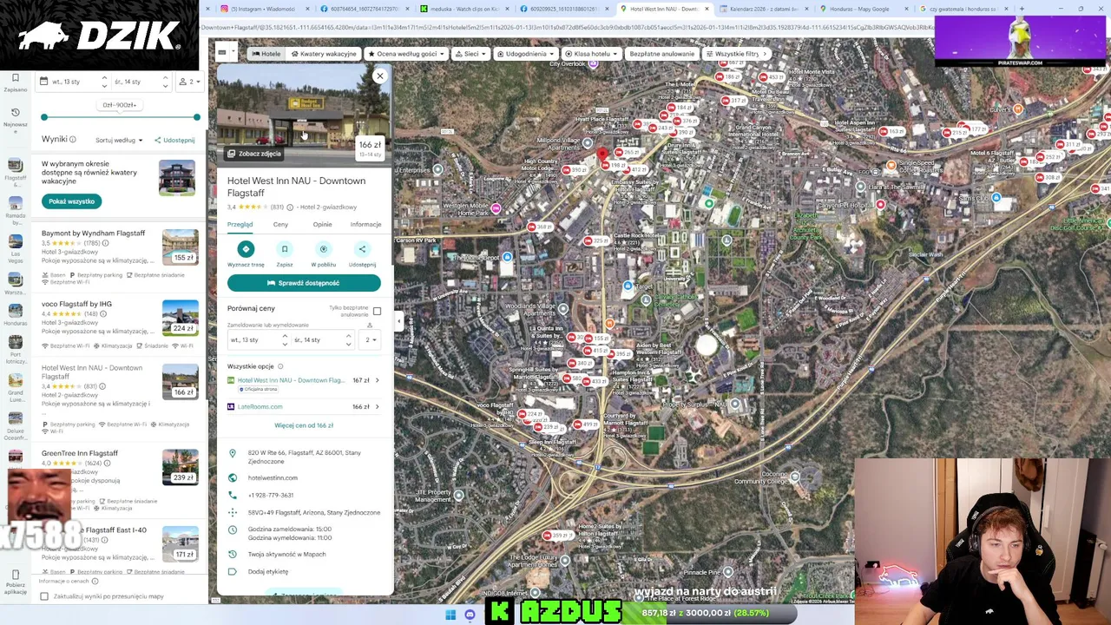Select the Przegląd tab
This screenshot has width=1111, height=625.
(x=240, y=225)
